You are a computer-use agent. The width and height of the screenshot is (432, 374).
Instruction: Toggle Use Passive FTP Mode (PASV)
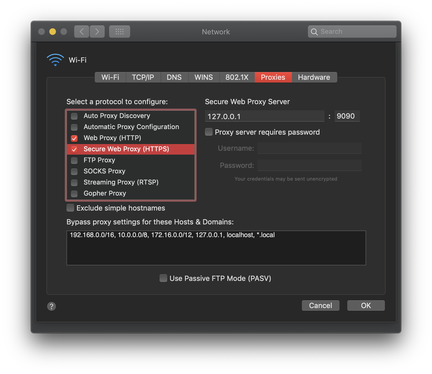click(x=163, y=278)
